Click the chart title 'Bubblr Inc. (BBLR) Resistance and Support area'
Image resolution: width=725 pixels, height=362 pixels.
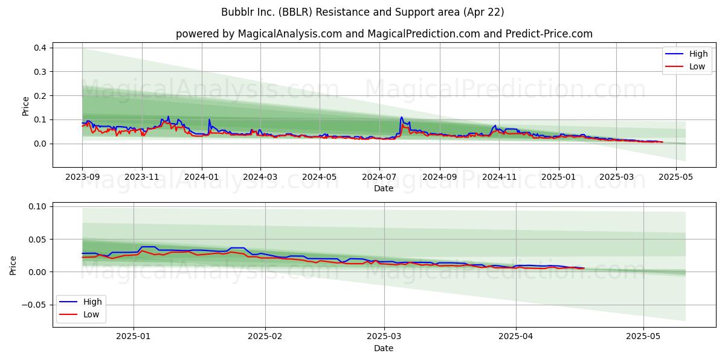pyautogui.click(x=364, y=12)
